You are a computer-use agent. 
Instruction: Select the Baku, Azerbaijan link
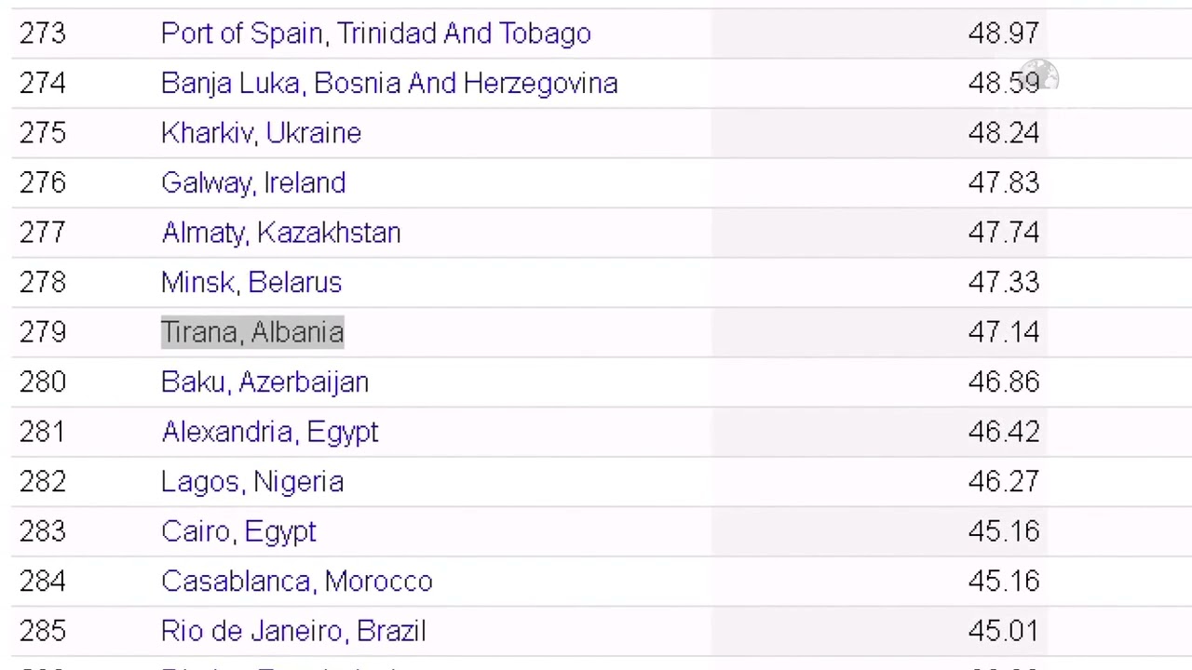pos(264,382)
